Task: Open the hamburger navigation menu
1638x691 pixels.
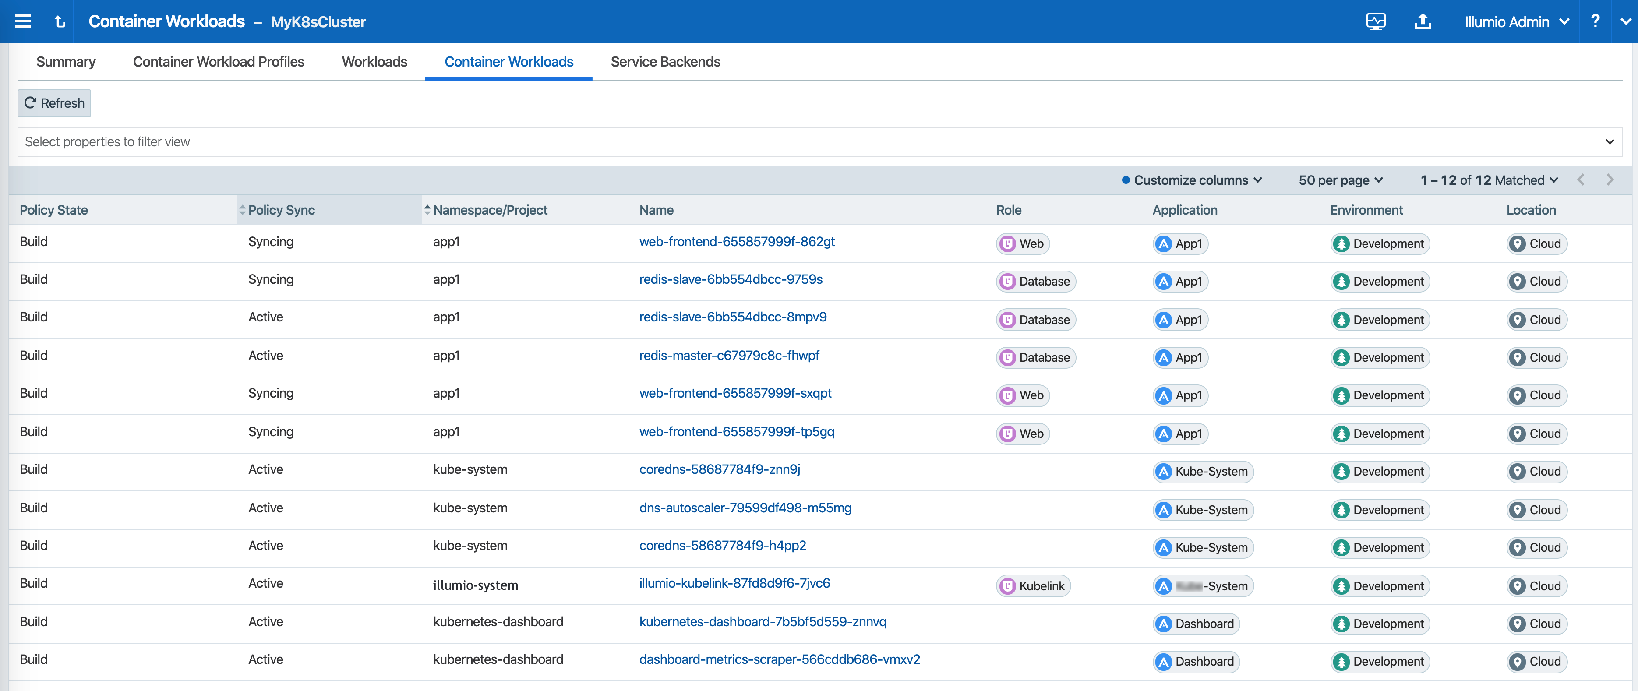Action: [23, 21]
